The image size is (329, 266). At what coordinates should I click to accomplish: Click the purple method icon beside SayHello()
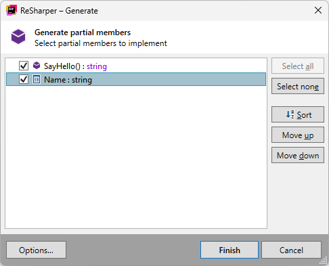click(x=37, y=66)
